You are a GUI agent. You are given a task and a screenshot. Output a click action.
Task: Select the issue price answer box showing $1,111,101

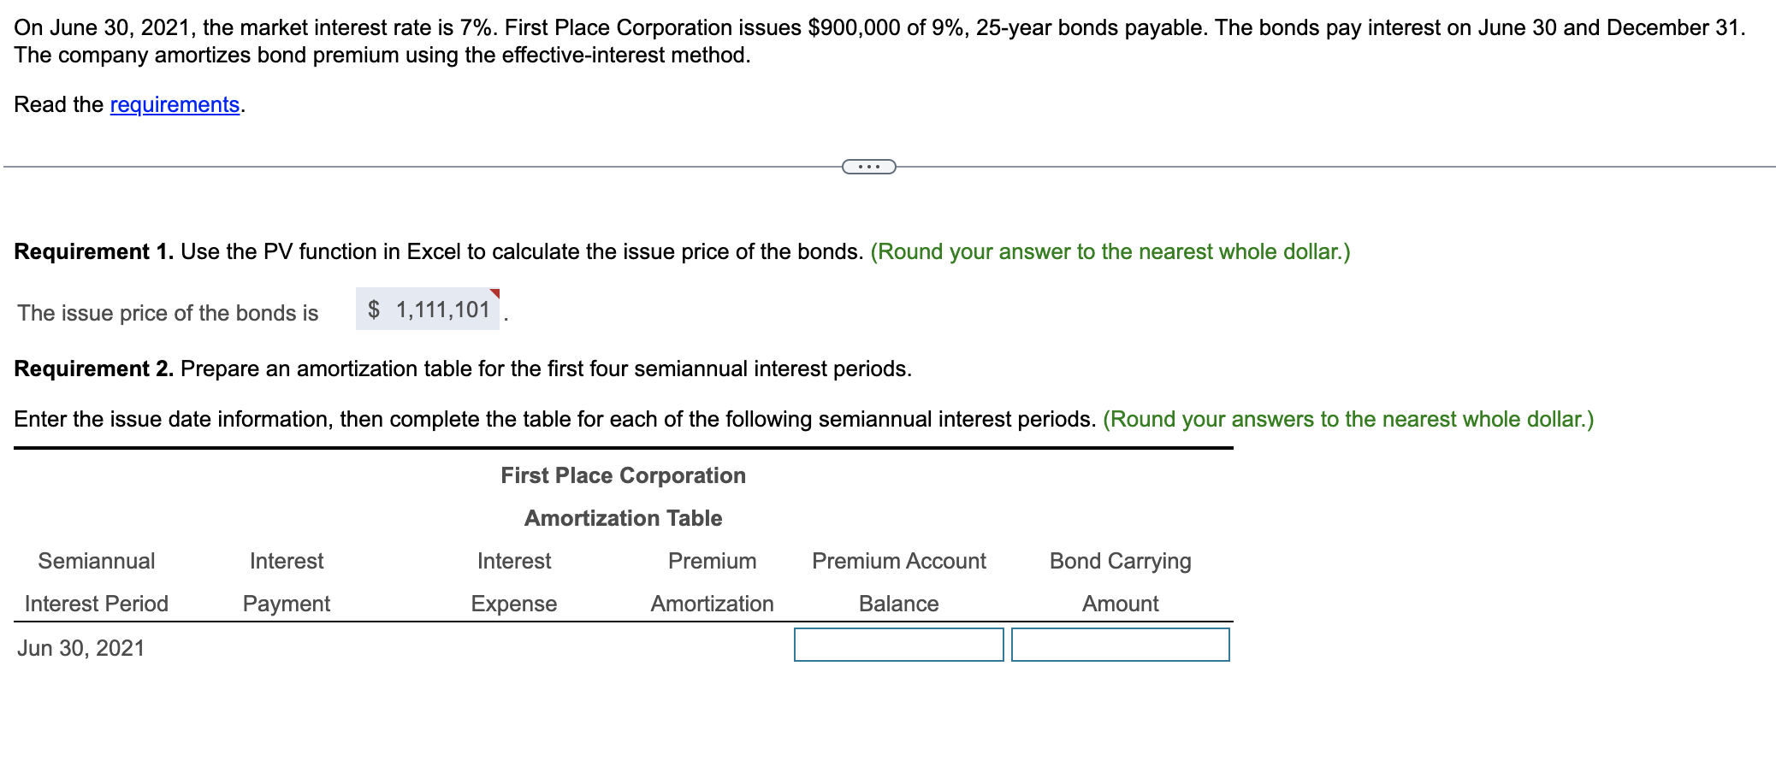[x=426, y=309]
